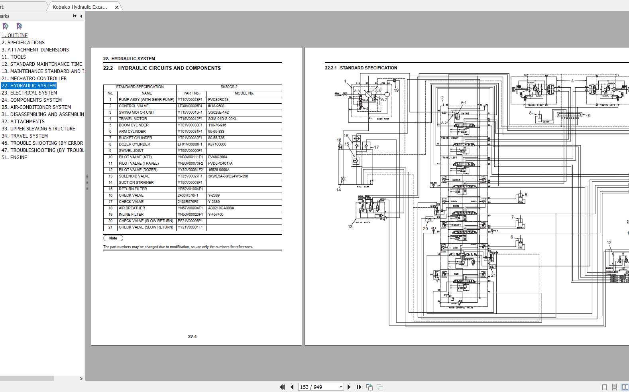
Task: Open bookmark 2. SPECIFICATIONS
Action: [23, 43]
